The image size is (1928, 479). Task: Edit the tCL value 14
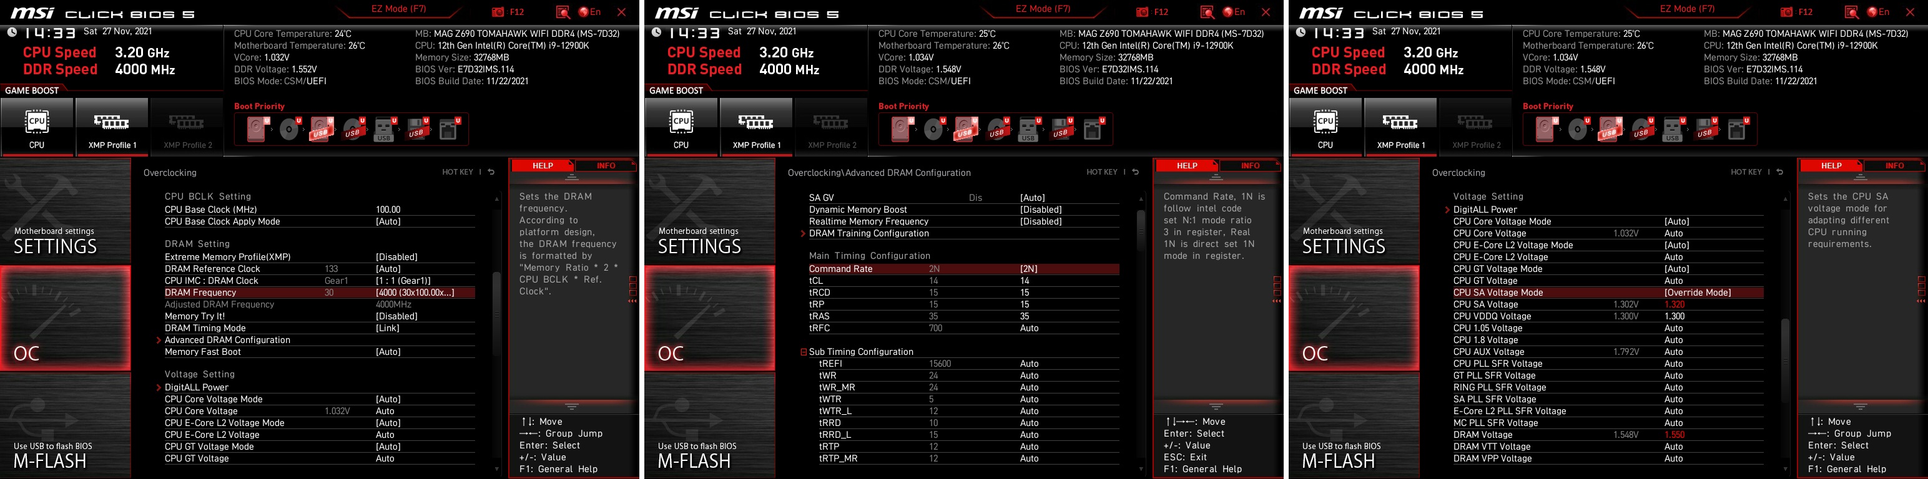(x=1025, y=281)
